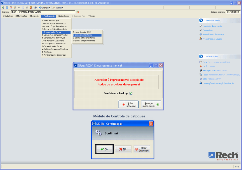Open 9-Demonstrações Fiscais
Image resolution: width=242 pixels, height=170 pixels.
56,46
